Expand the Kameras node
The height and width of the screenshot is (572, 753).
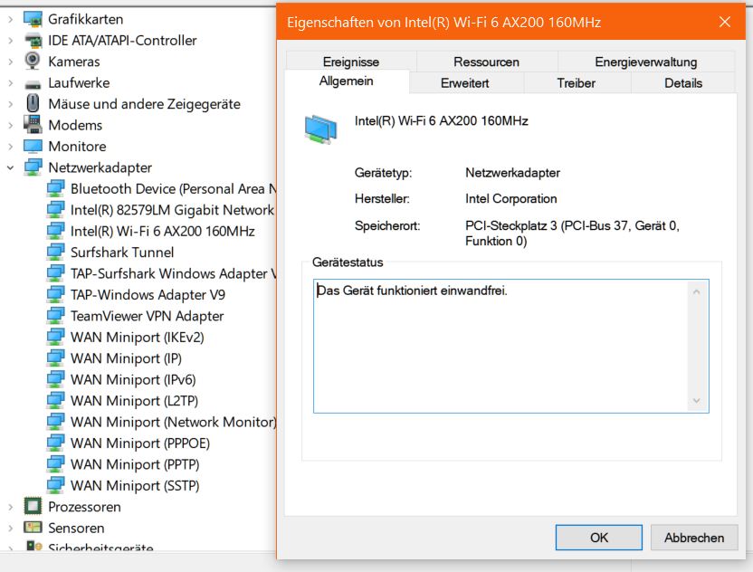tap(11, 62)
